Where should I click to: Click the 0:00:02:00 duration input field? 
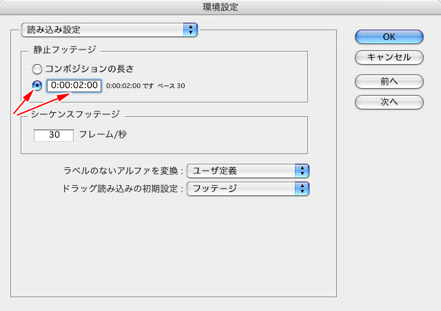click(x=74, y=86)
